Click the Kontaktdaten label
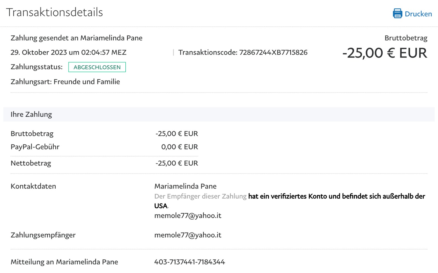Image resolution: width=438 pixels, height=273 pixels. 33,186
